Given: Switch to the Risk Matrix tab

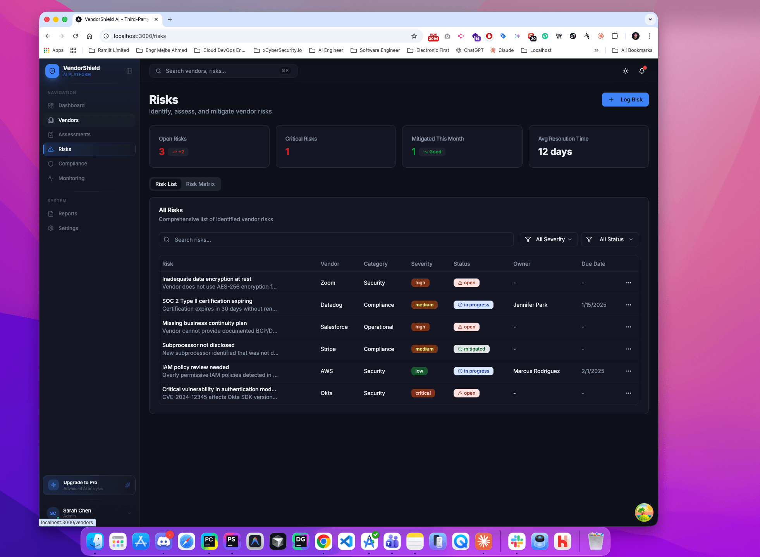Looking at the screenshot, I should click(200, 184).
